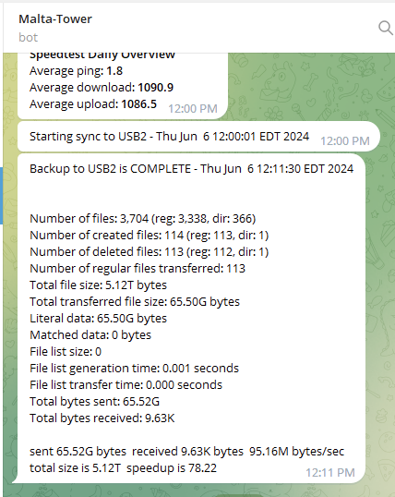Select 'Number of files: 3,704' line
This screenshot has width=395, height=497.
tap(142, 218)
